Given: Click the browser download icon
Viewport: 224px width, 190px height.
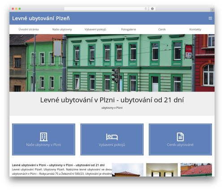Looking at the screenshot, I should (x=152, y=9).
